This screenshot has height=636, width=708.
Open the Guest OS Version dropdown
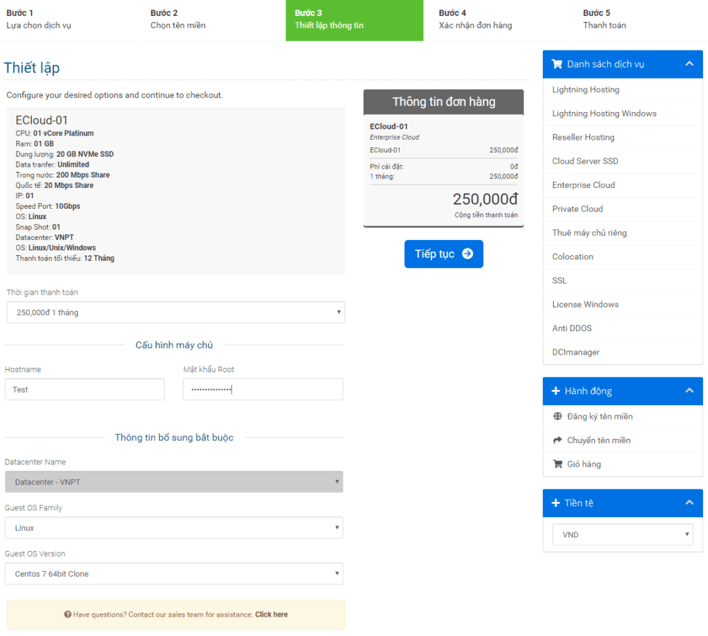(174, 574)
